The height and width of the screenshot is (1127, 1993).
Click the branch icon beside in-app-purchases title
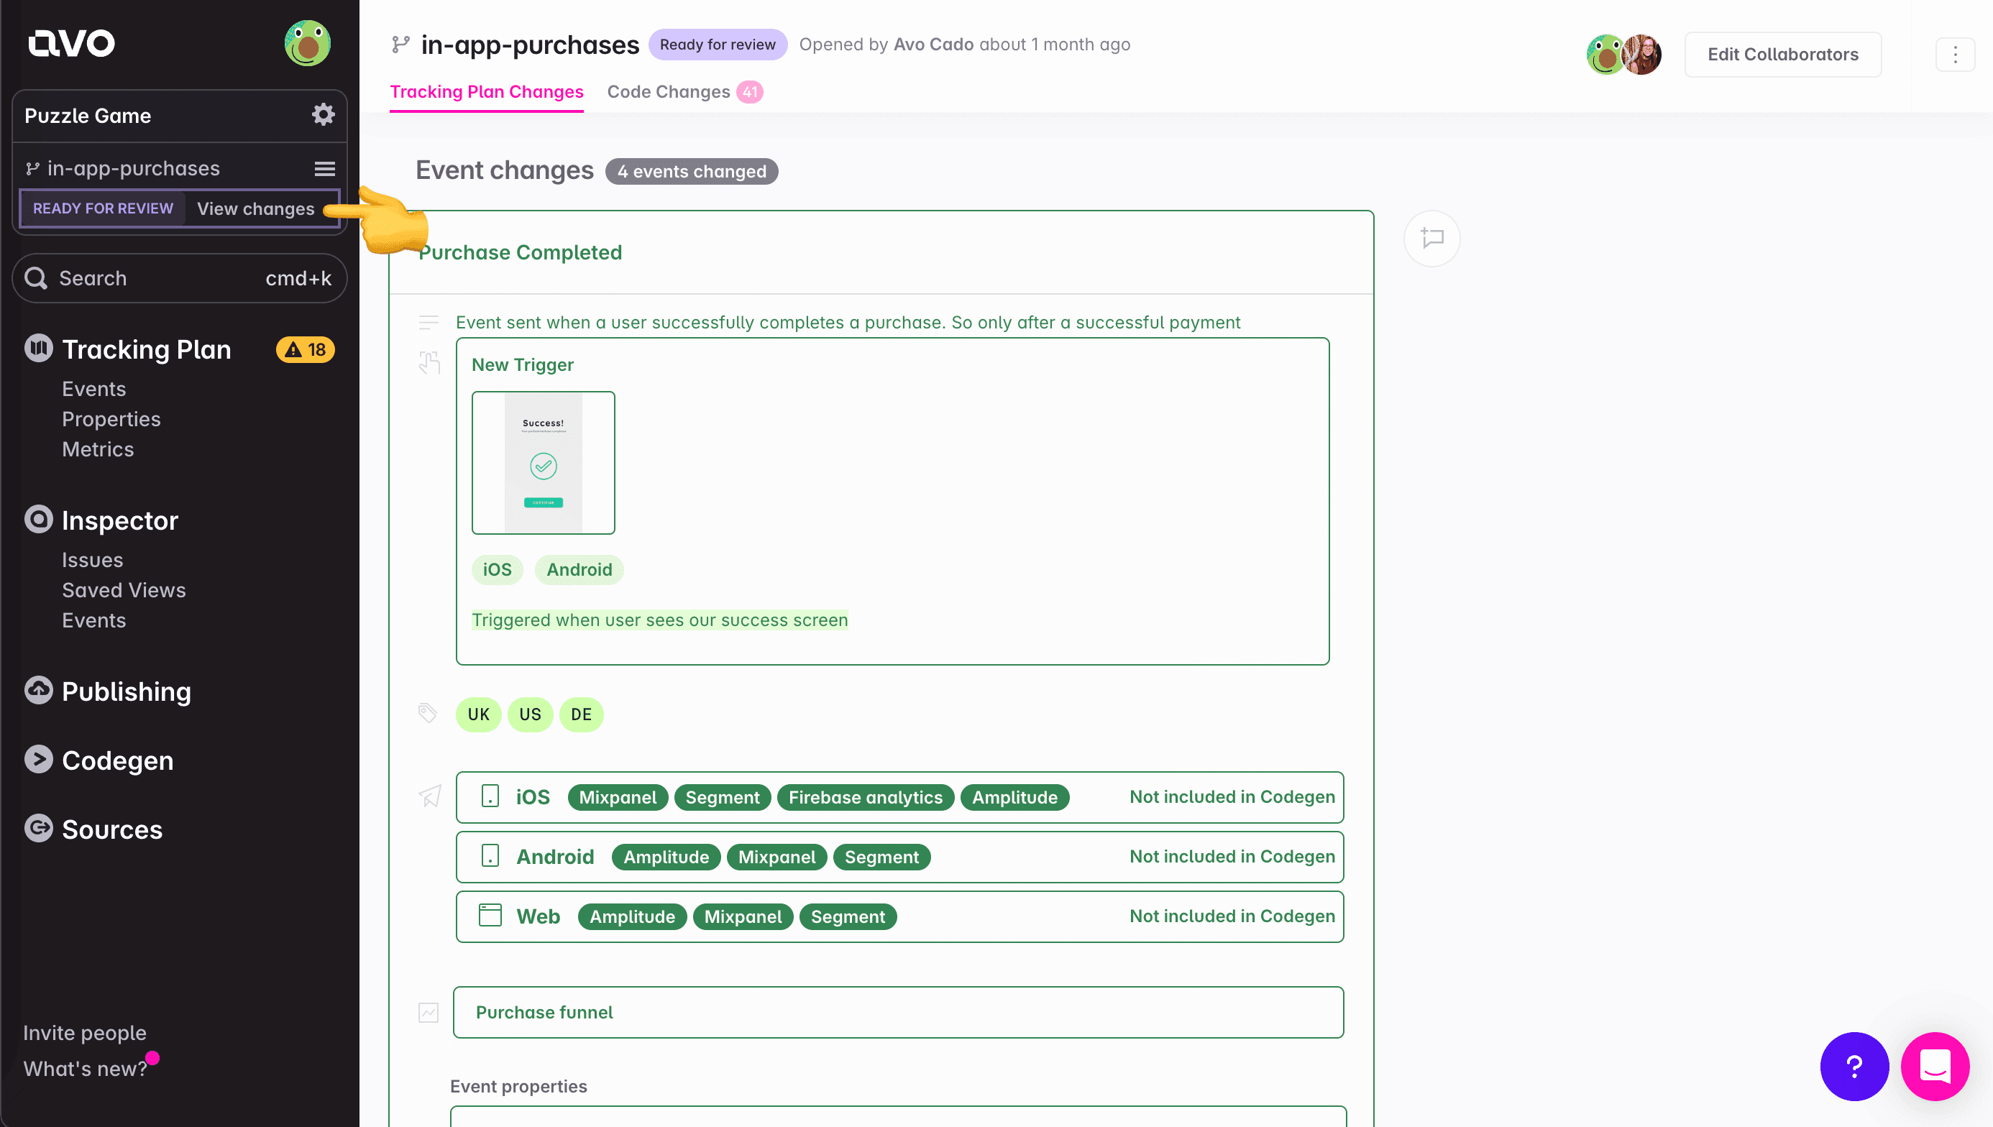(x=400, y=45)
